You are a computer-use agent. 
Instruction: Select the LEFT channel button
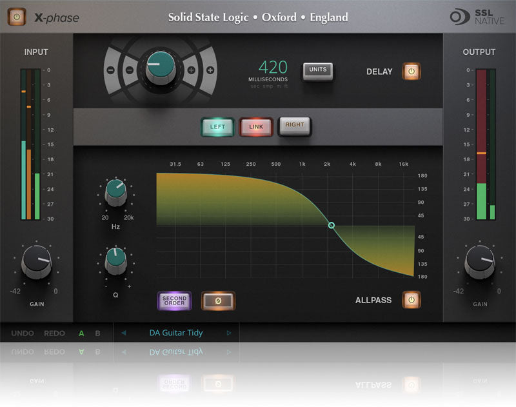click(x=217, y=127)
